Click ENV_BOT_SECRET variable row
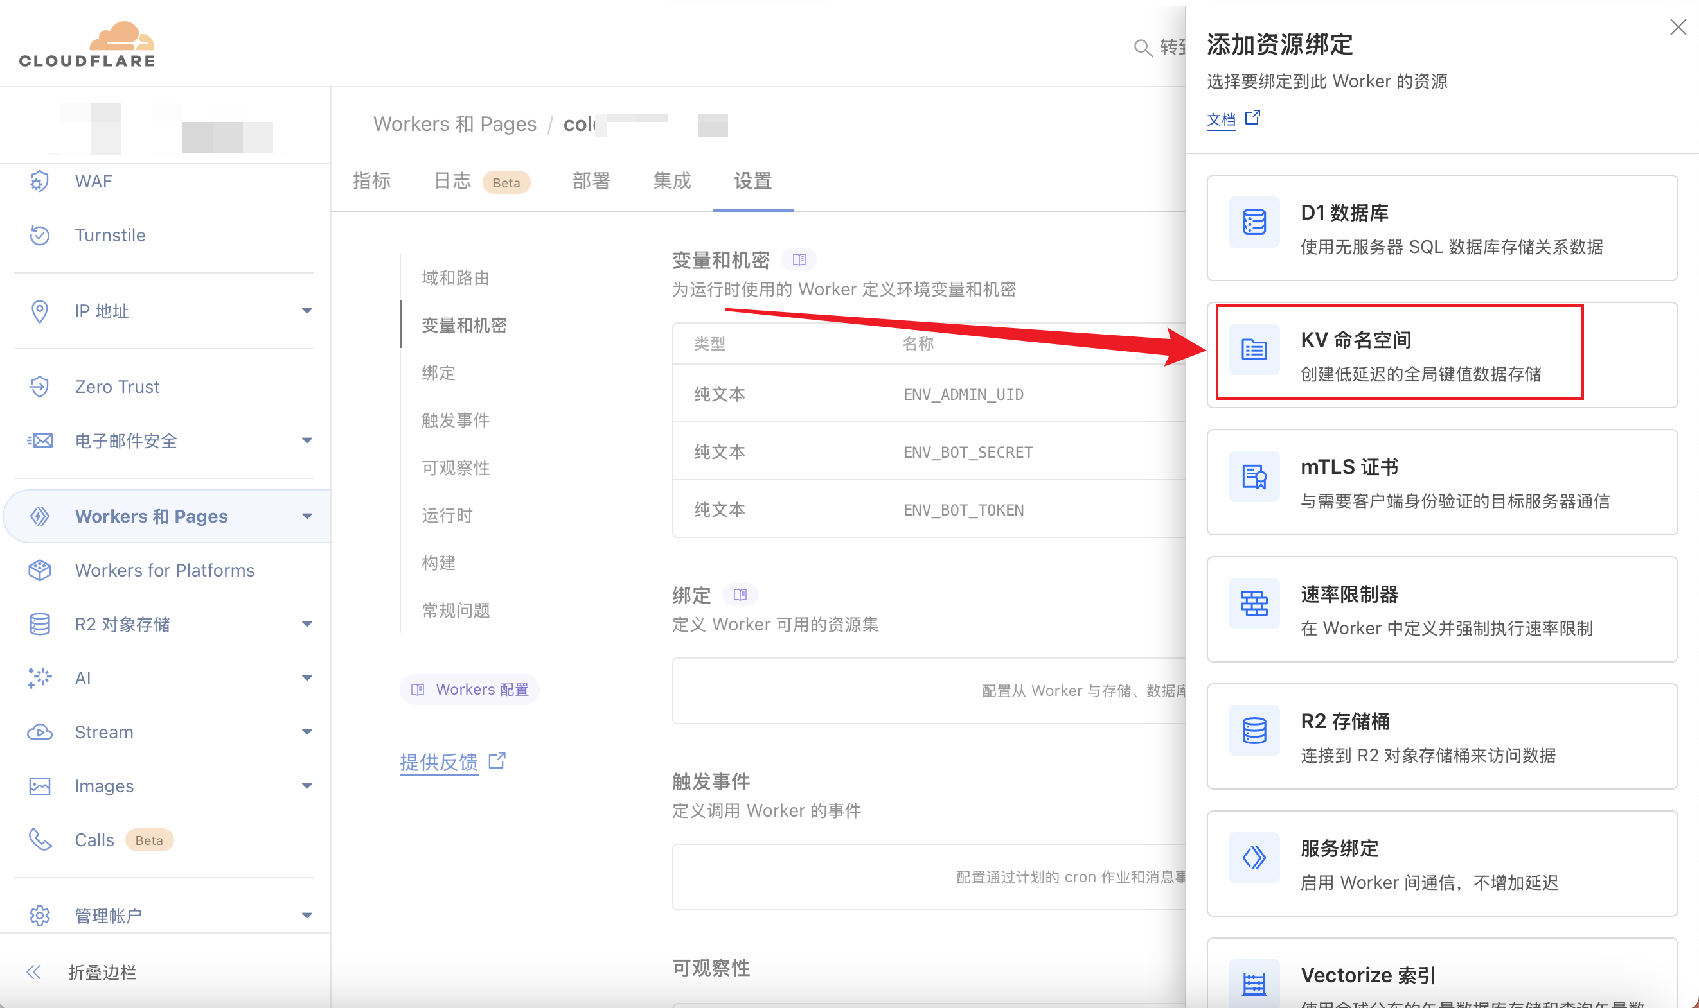Viewport: 1699px width, 1008px height. pyautogui.click(x=929, y=452)
